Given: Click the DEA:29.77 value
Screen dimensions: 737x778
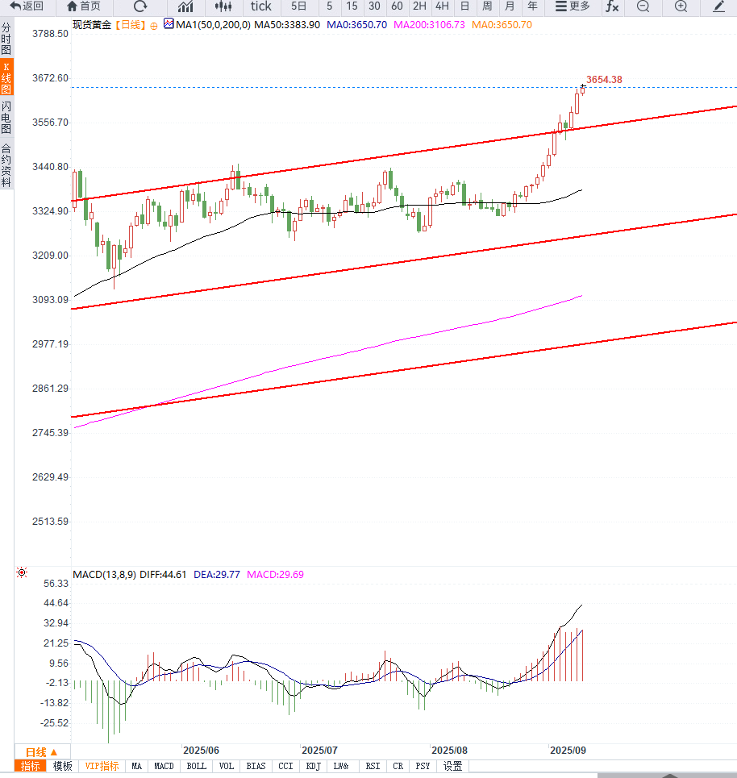Looking at the screenshot, I should (x=216, y=575).
